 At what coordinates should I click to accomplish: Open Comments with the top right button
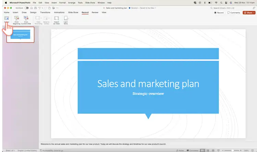234,13
